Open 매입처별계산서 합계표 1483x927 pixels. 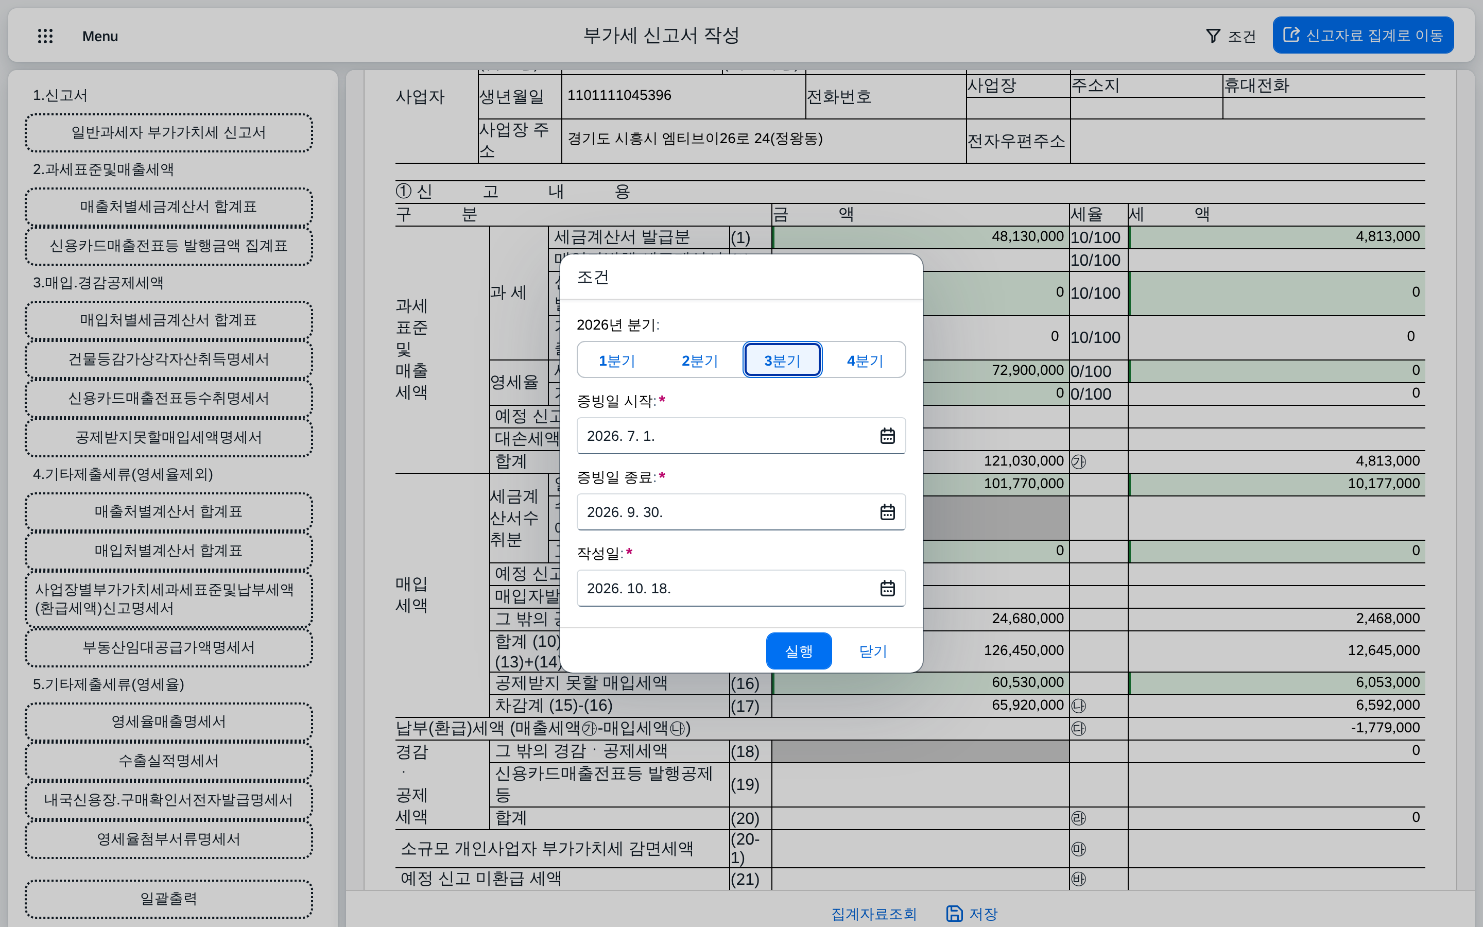168,551
